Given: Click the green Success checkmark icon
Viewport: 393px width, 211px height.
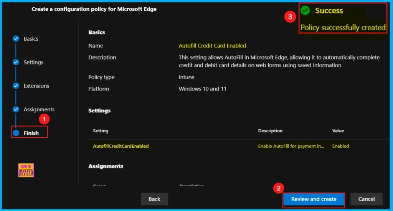Looking at the screenshot, I should coord(305,10).
